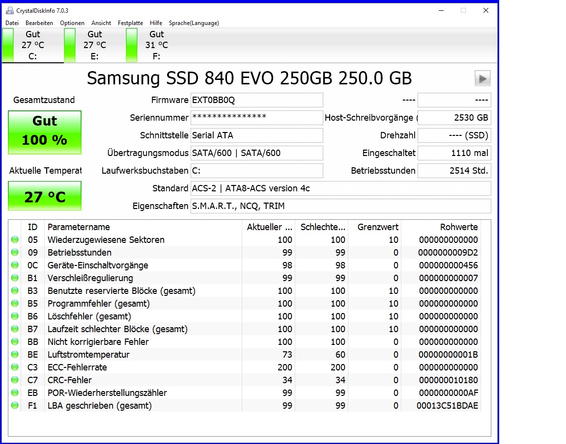
Task: Click status dot for Programmfehler row
Action: click(15, 304)
